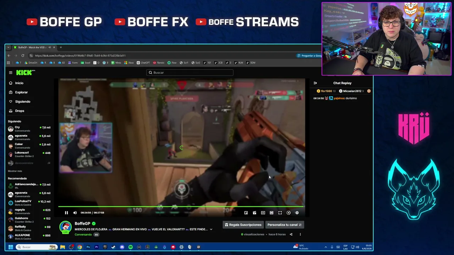Viewport: 454px width, 255px height.
Task: Expand the stream title chevron
Action: [211, 229]
